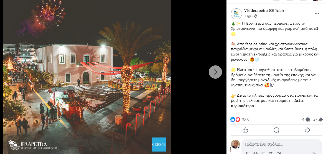
Task: Show who reacted with heart emoji
Action: click(x=238, y=120)
